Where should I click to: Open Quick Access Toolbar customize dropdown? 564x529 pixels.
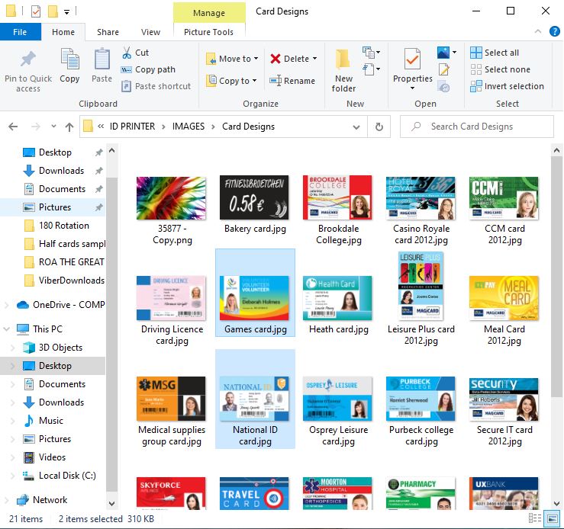(67, 12)
